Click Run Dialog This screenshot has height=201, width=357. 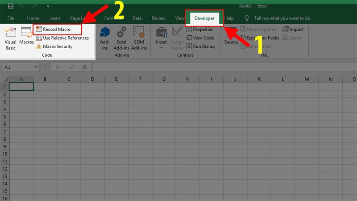(x=200, y=46)
